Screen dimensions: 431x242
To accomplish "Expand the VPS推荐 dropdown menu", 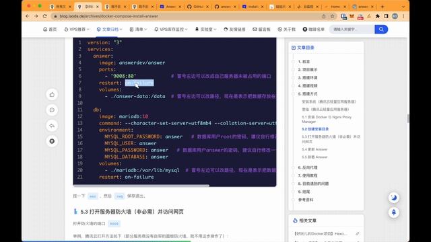I will 77,29.
